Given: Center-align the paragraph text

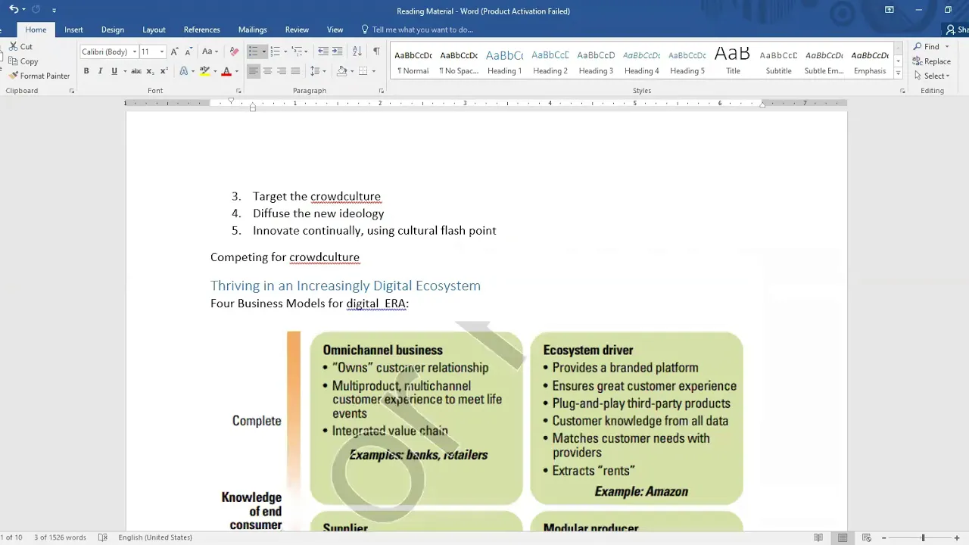Looking at the screenshot, I should click(267, 71).
